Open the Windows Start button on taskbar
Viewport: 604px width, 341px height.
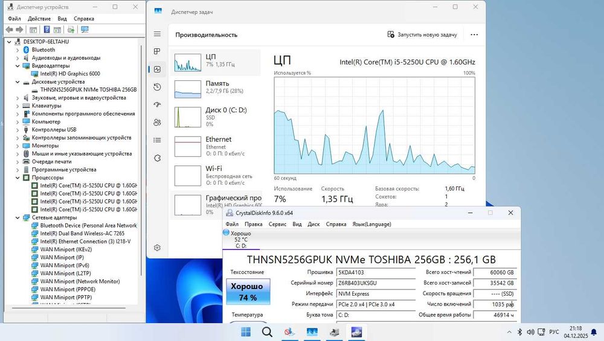pos(245,332)
